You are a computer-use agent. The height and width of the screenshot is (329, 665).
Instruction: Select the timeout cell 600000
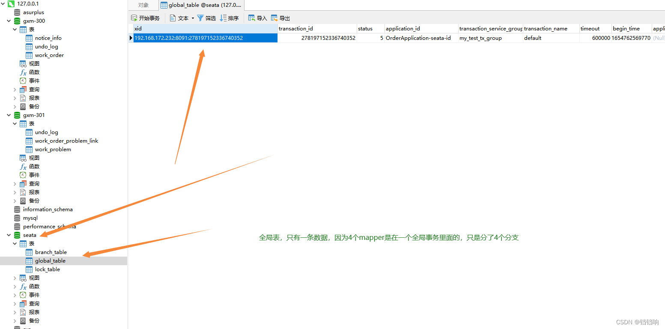click(596, 38)
